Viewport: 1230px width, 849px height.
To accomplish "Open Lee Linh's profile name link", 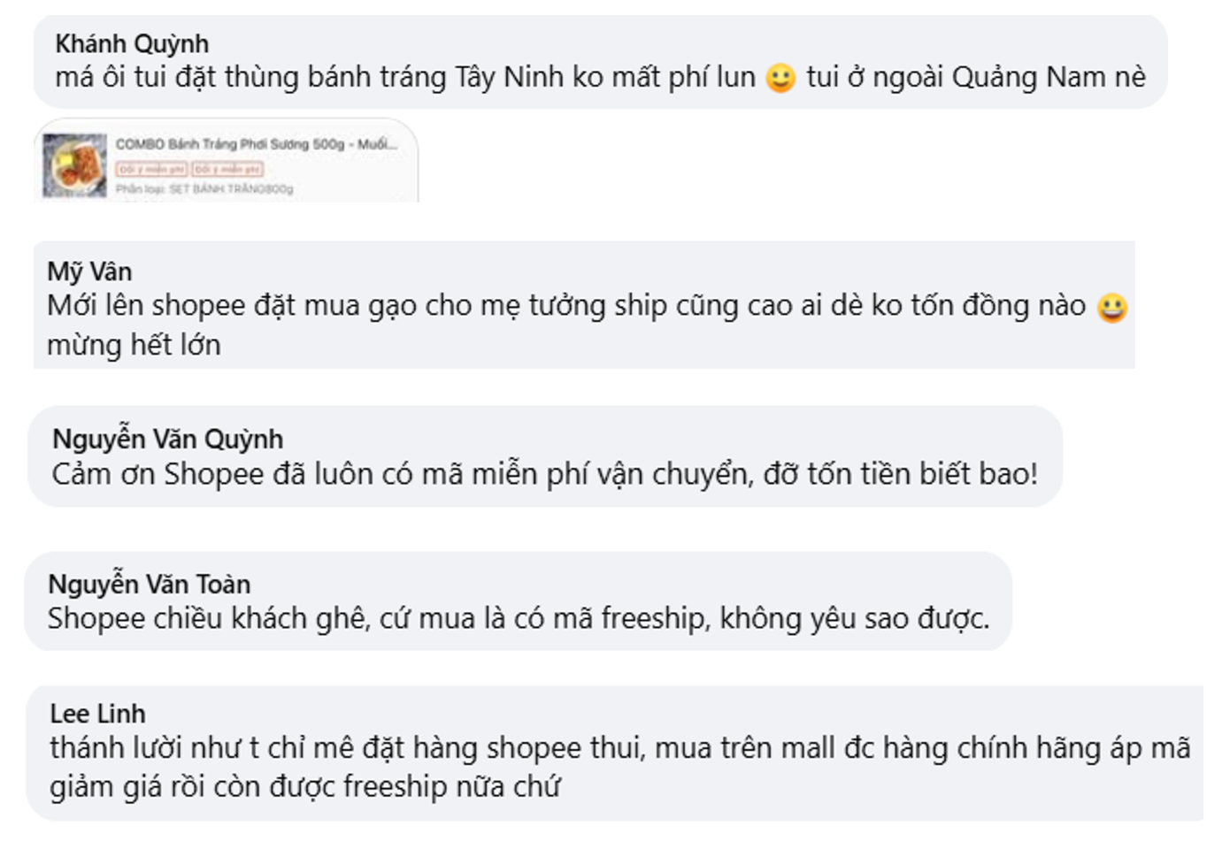I will pos(97,714).
